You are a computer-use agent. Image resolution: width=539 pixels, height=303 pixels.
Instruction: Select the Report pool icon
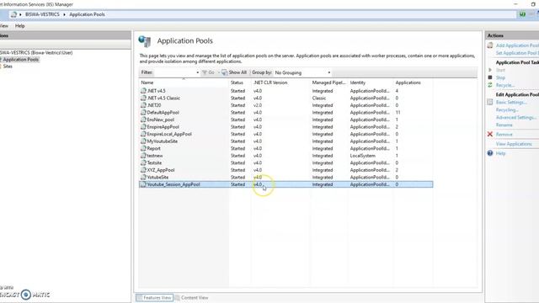pyautogui.click(x=143, y=148)
